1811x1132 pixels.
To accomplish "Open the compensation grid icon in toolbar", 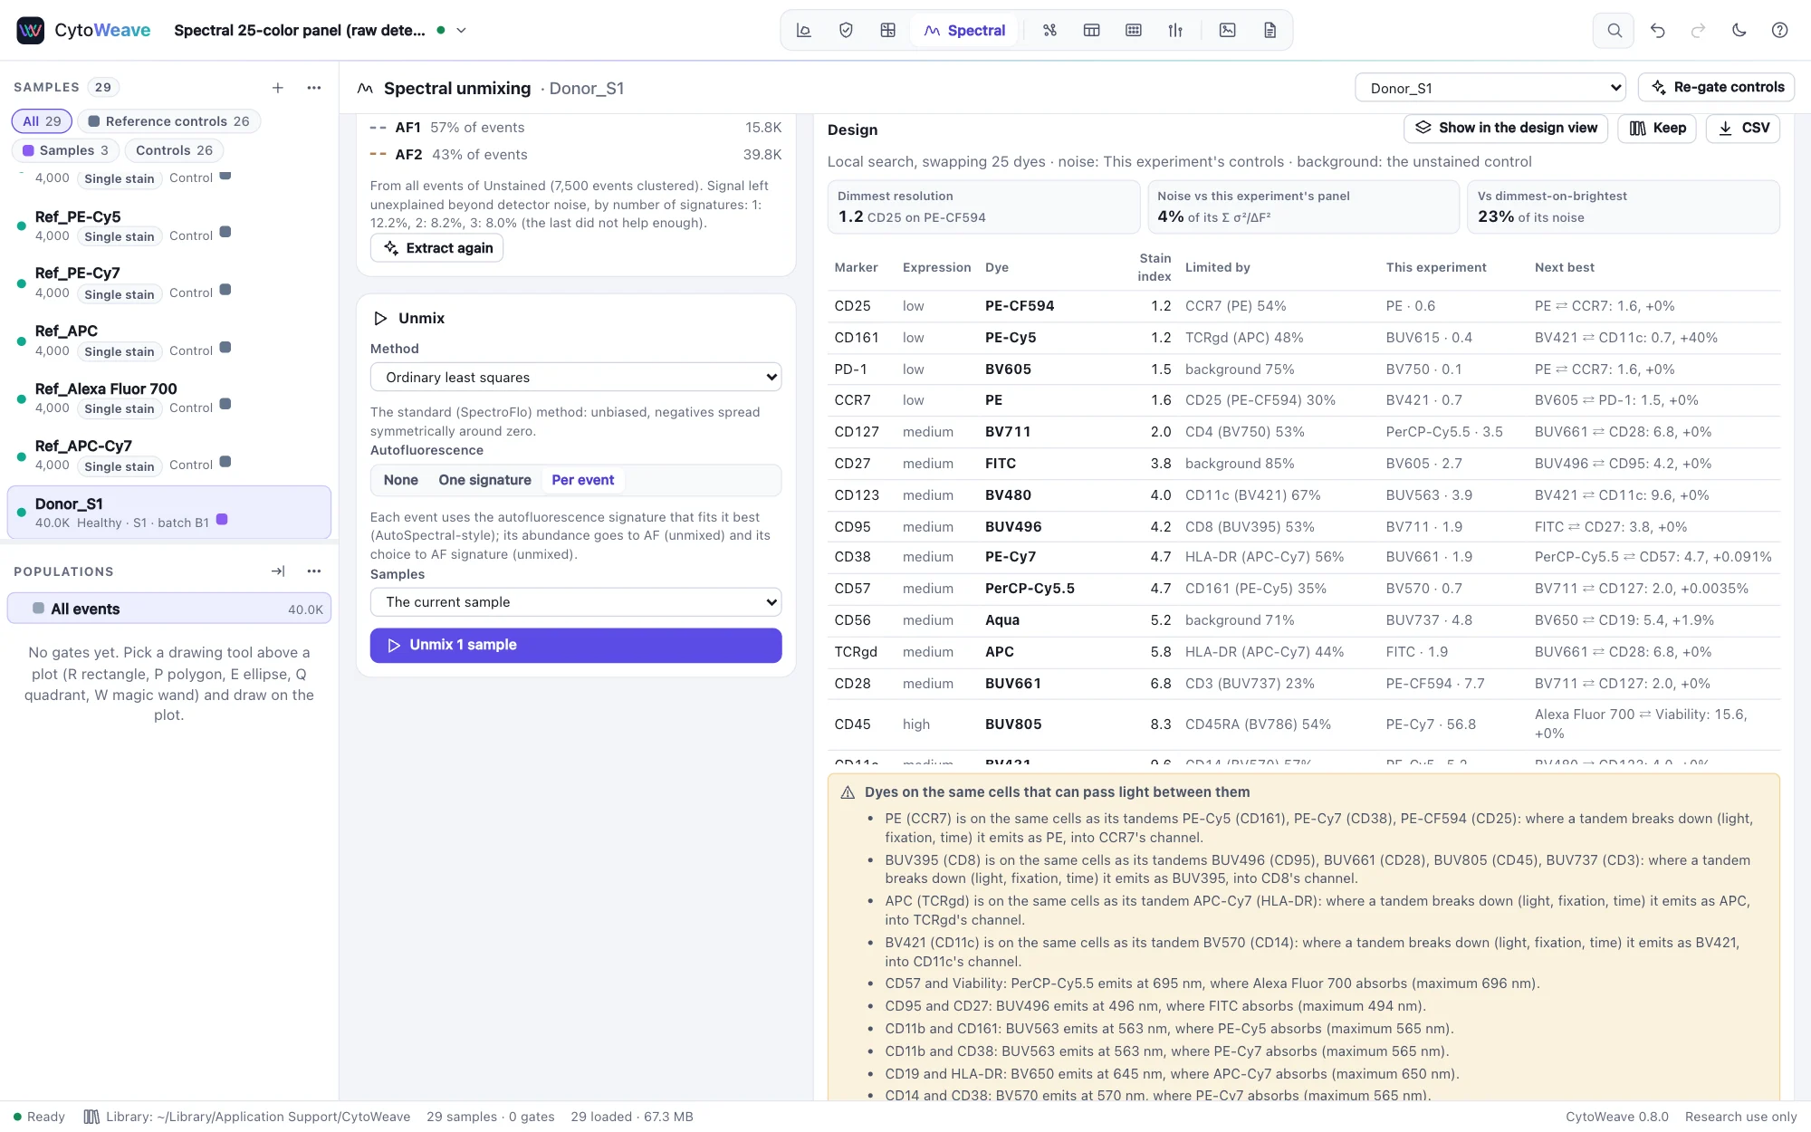I will coord(888,30).
